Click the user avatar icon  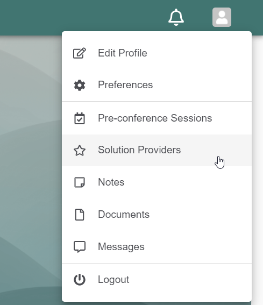coord(222,17)
